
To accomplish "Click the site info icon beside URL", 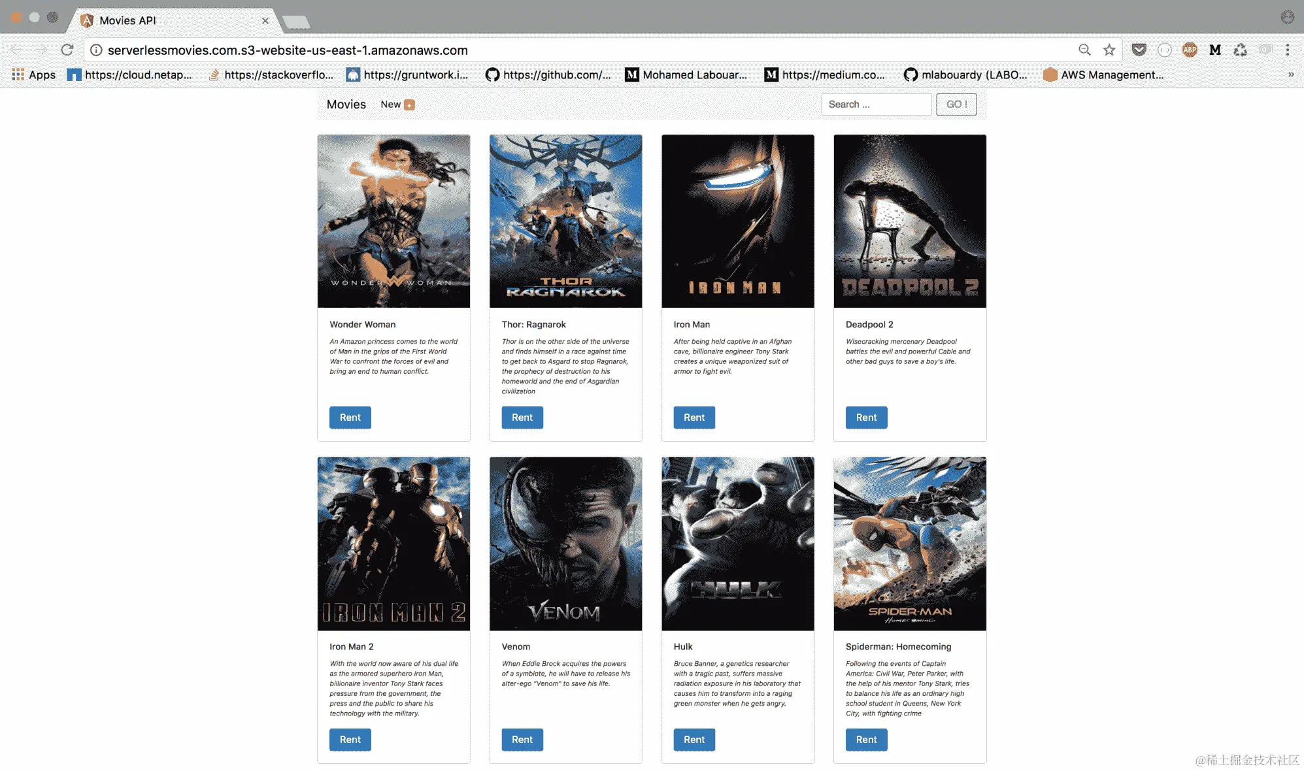I will pyautogui.click(x=96, y=50).
